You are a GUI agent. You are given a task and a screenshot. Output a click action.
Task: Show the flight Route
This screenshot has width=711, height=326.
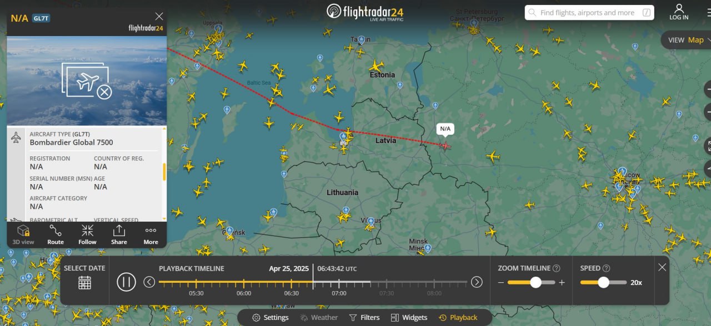(56, 235)
